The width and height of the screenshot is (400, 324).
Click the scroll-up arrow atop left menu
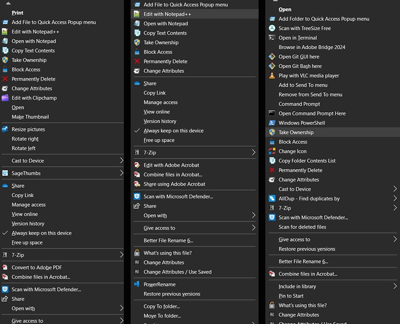point(8,3)
